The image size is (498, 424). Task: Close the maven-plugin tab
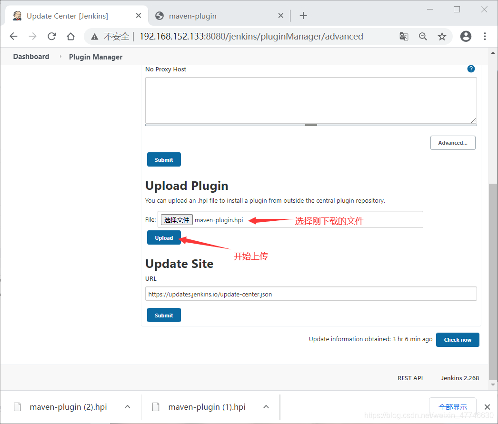point(281,16)
